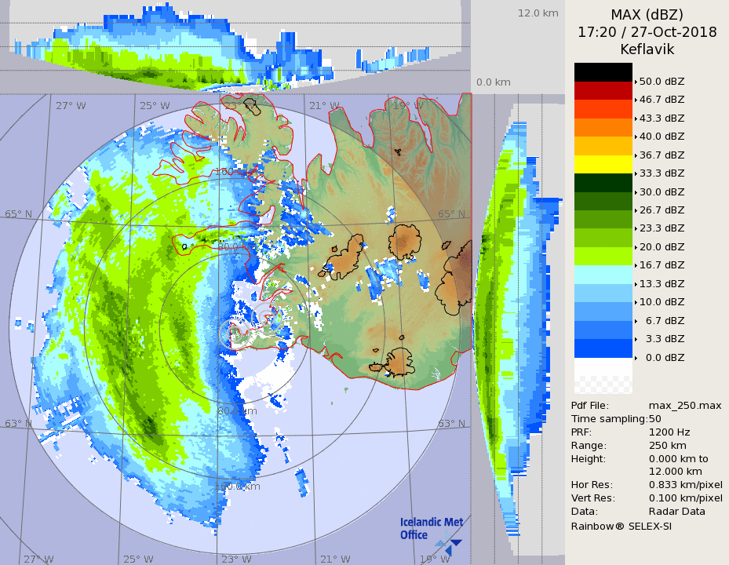Image resolution: width=729 pixels, height=565 pixels.
Task: Click the max_250.max file name
Action: click(x=685, y=405)
